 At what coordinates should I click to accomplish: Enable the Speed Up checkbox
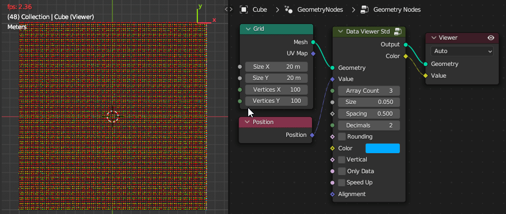click(x=342, y=182)
